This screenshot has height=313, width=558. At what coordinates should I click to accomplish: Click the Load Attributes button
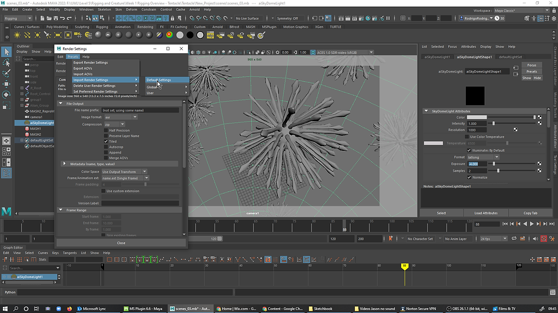coord(486,213)
